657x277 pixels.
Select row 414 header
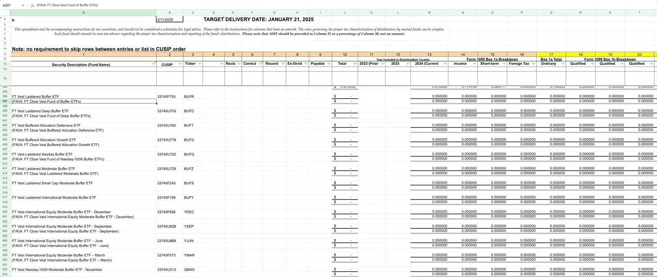point(5,183)
